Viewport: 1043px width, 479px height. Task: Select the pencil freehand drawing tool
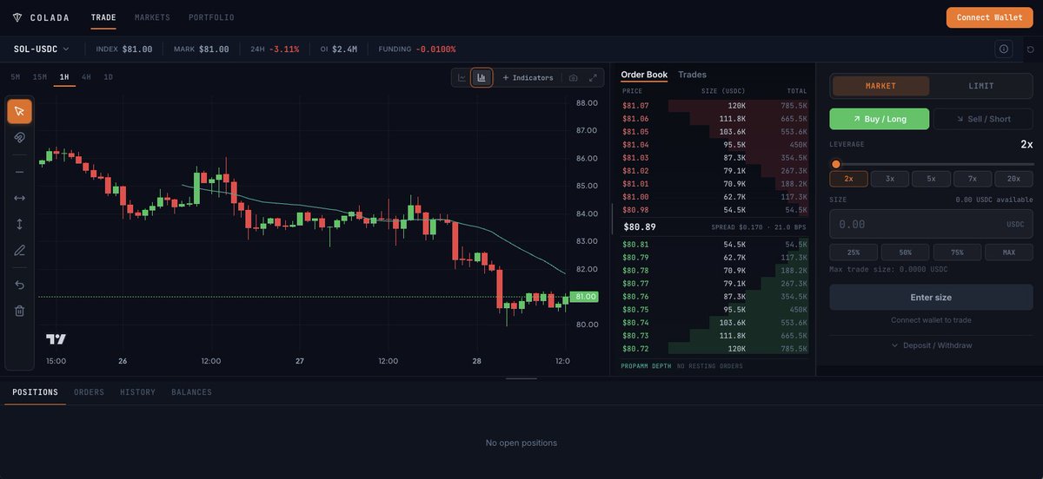[19, 251]
